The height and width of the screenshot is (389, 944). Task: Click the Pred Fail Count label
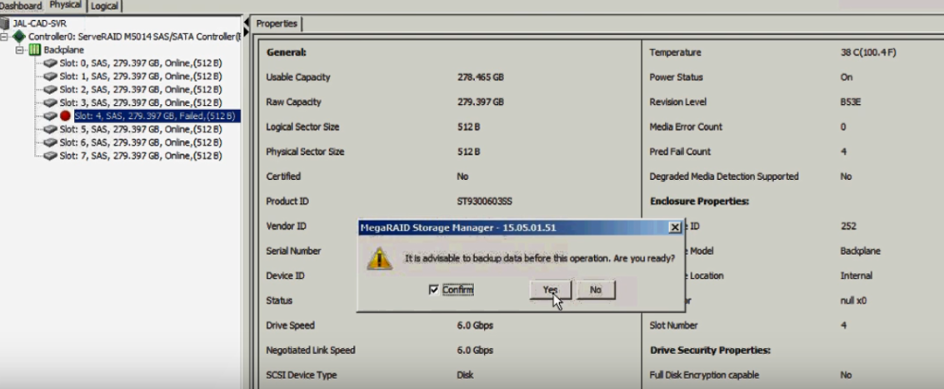pyautogui.click(x=680, y=152)
